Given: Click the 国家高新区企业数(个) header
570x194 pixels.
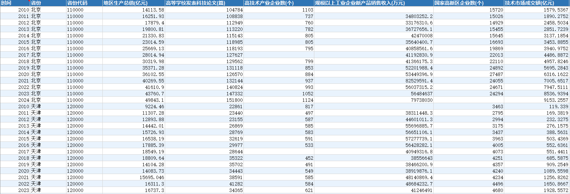Looking at the screenshot, I should [469, 3].
